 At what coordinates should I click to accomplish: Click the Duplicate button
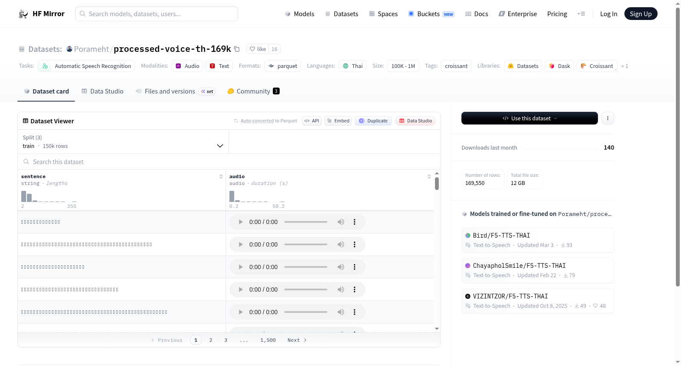373,121
